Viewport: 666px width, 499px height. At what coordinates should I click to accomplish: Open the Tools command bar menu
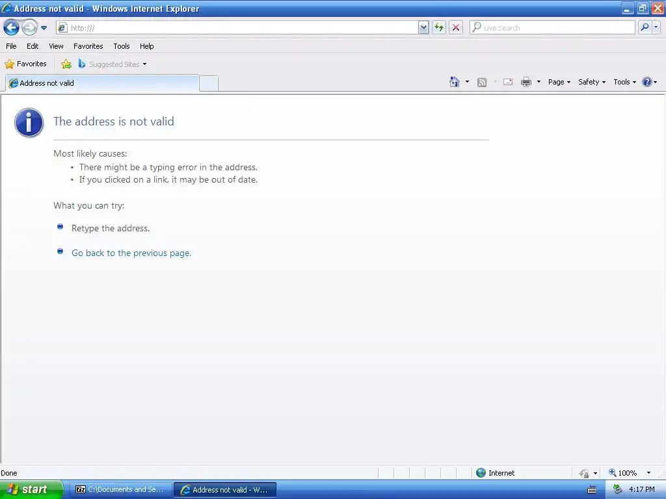click(624, 82)
